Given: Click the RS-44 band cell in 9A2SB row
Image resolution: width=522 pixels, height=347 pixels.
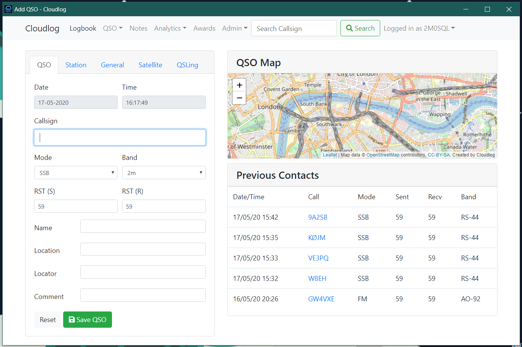Looking at the screenshot, I should [470, 217].
